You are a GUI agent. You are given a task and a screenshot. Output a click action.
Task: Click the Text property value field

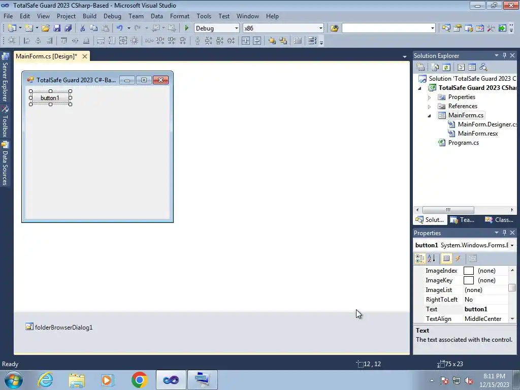[485, 309]
